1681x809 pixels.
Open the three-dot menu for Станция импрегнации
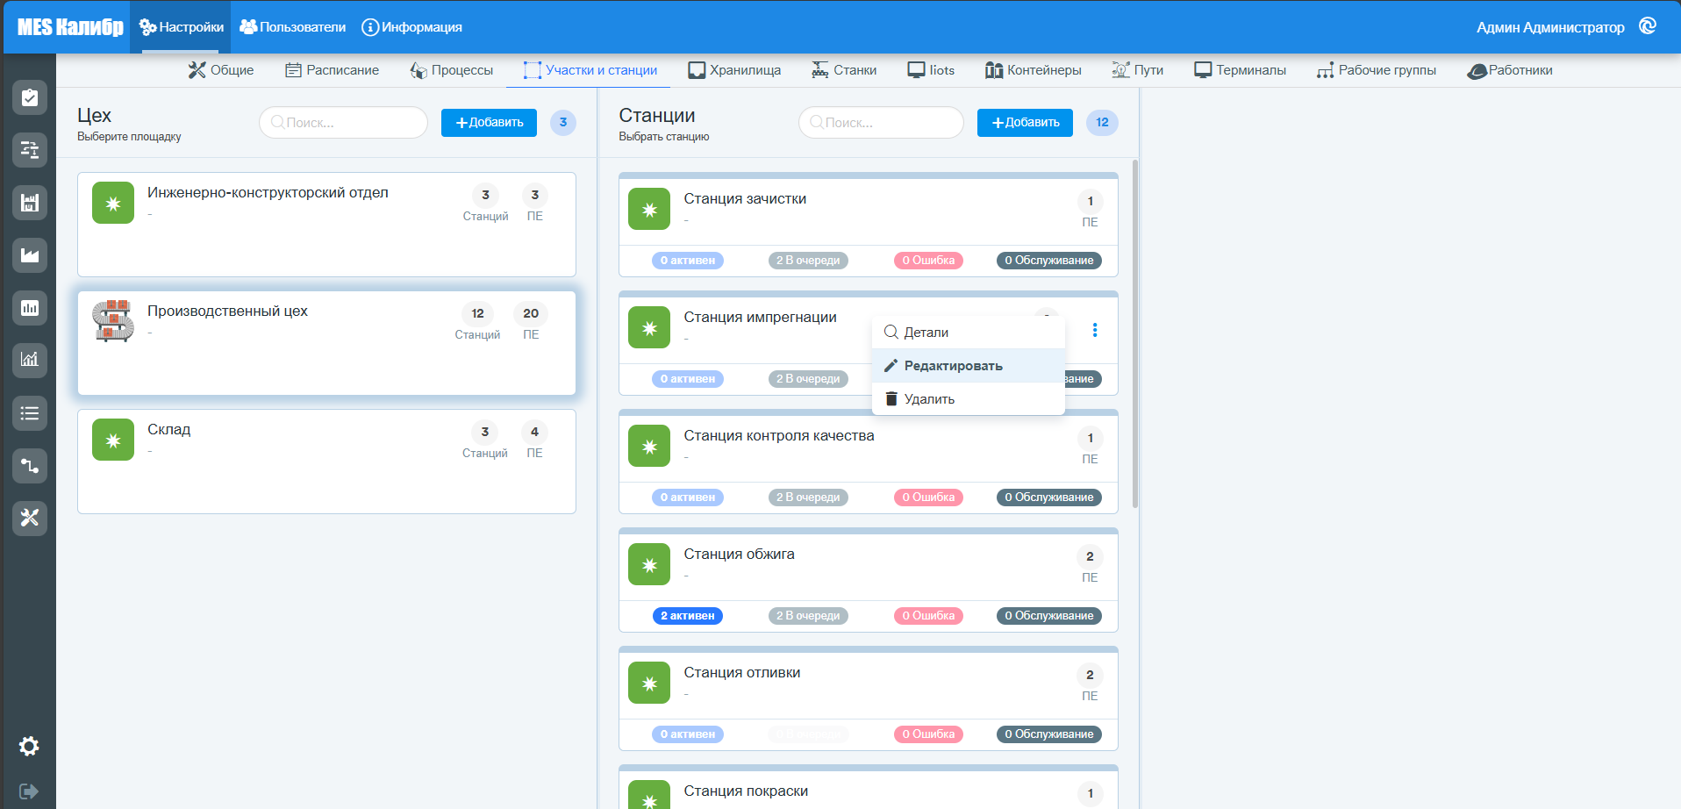click(x=1094, y=330)
